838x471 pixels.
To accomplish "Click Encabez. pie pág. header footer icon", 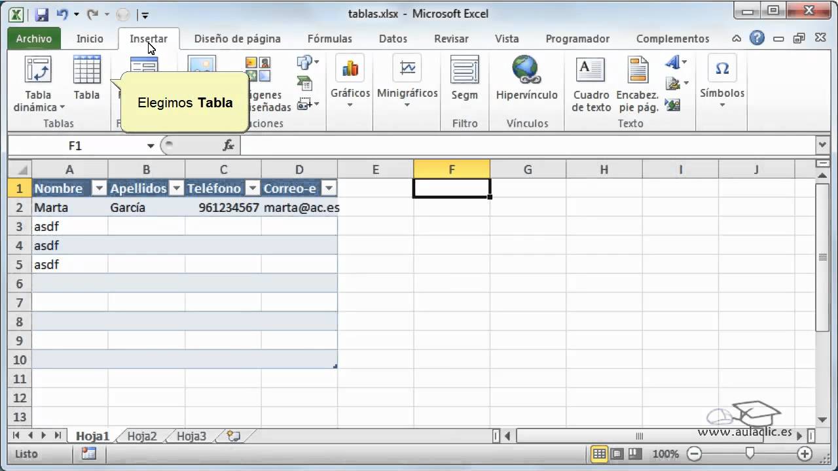I will (637, 71).
